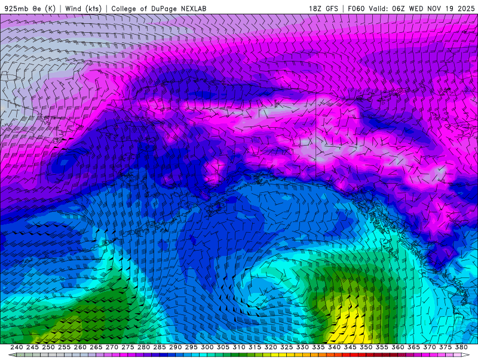Click the 250 colorbar scale label

(x=48, y=347)
